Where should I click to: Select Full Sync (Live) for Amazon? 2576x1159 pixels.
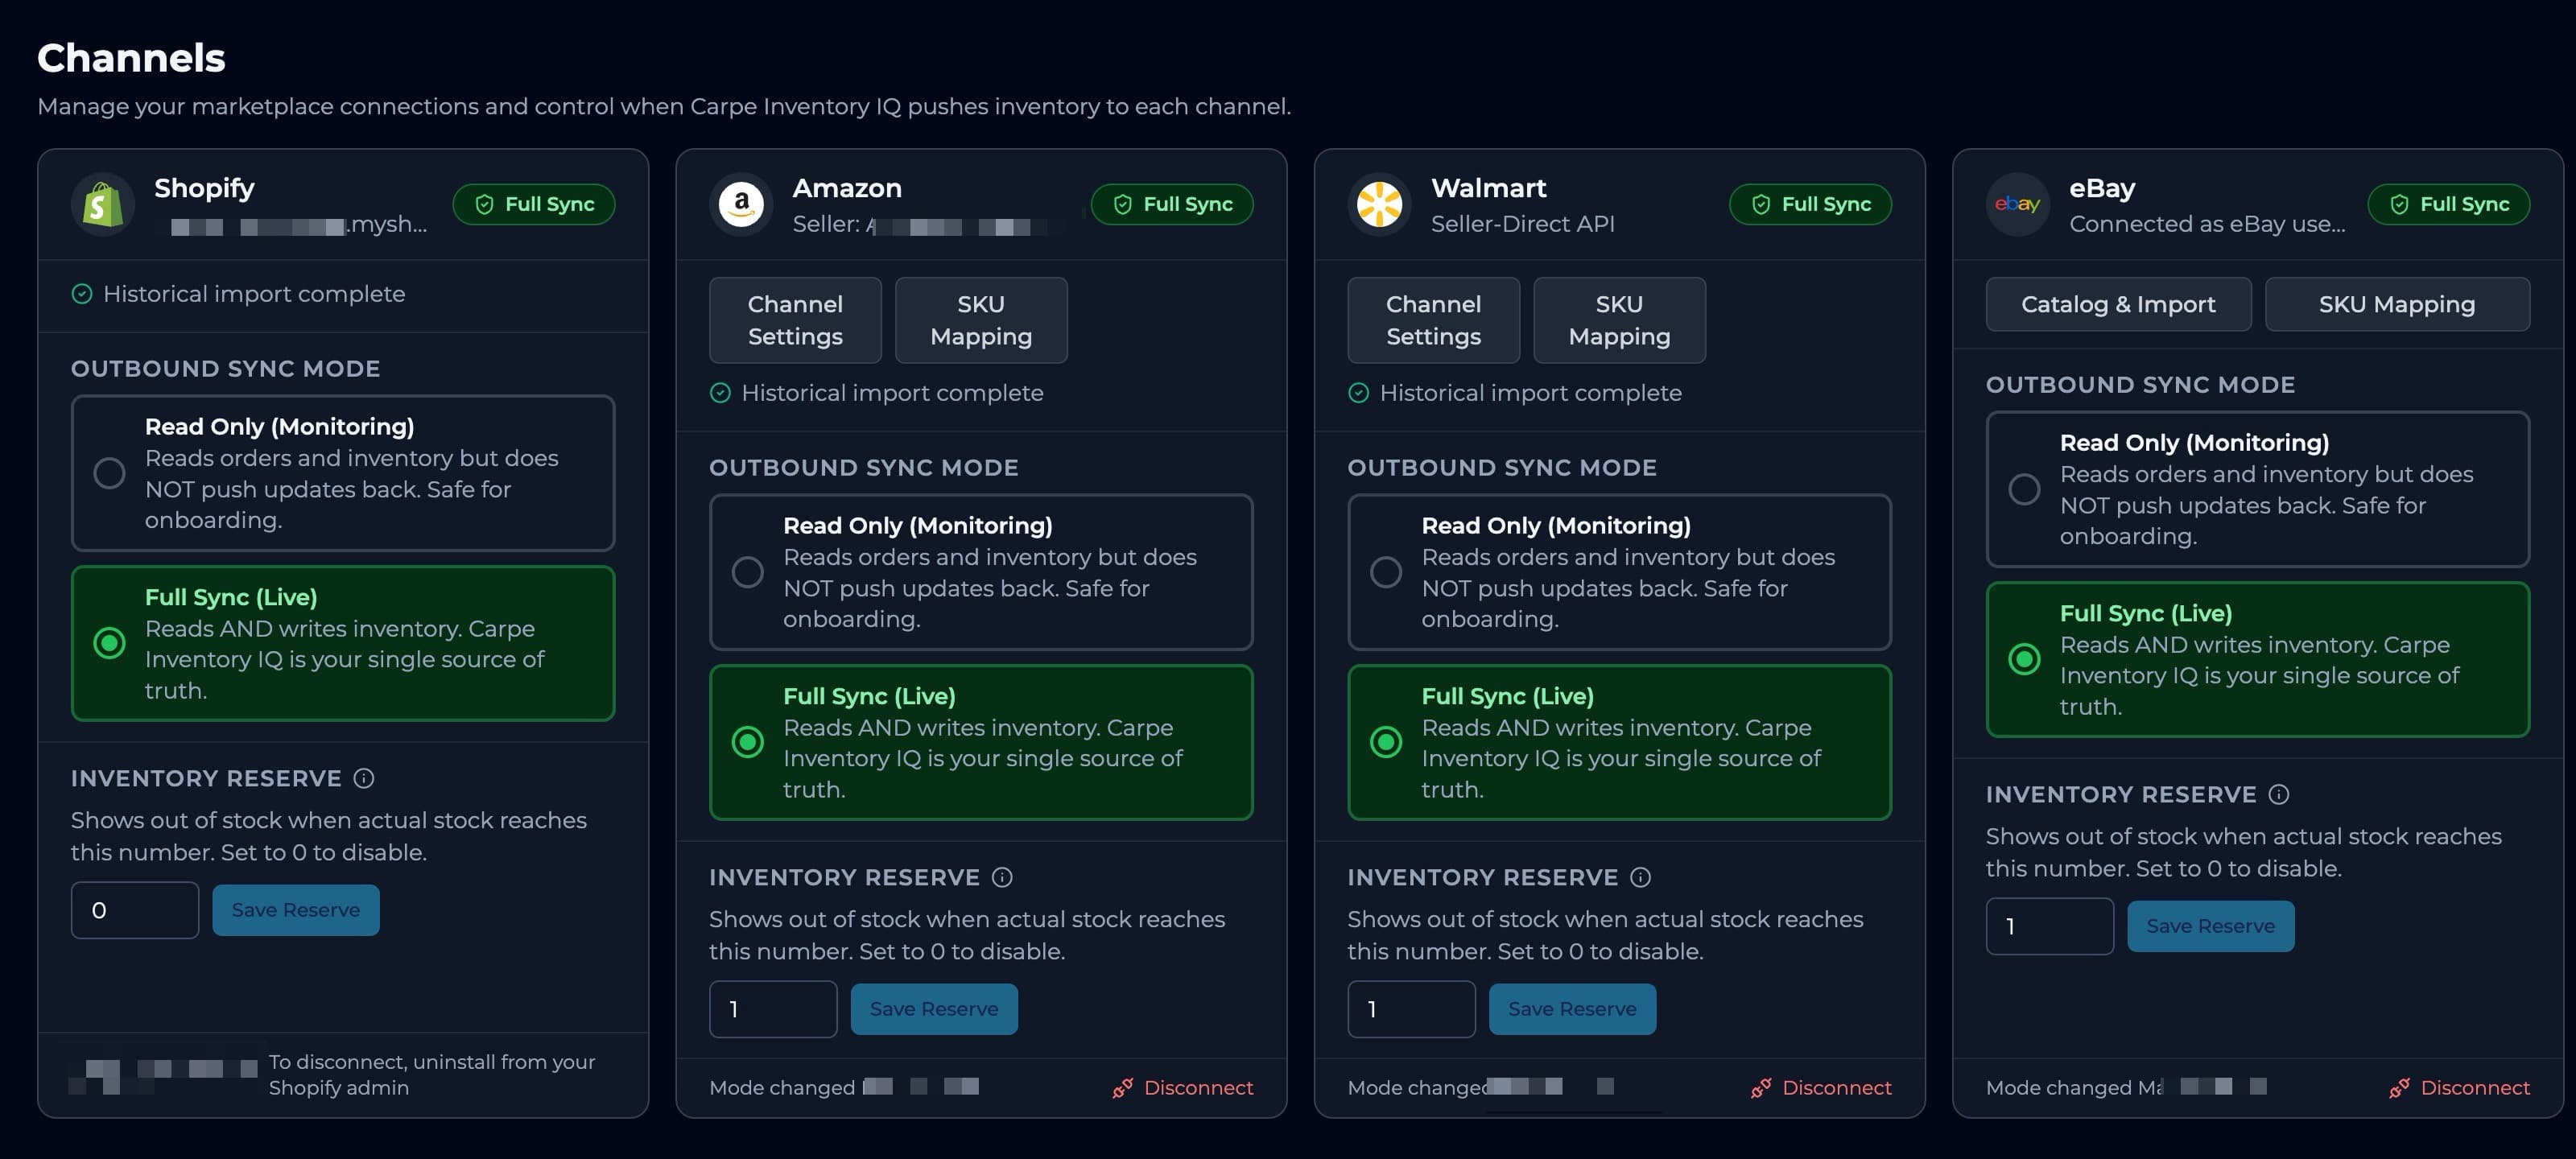pos(981,743)
